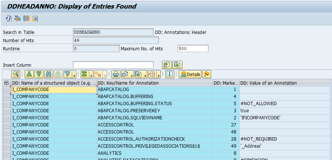Click the left icon button right of Insert Column

167,65
